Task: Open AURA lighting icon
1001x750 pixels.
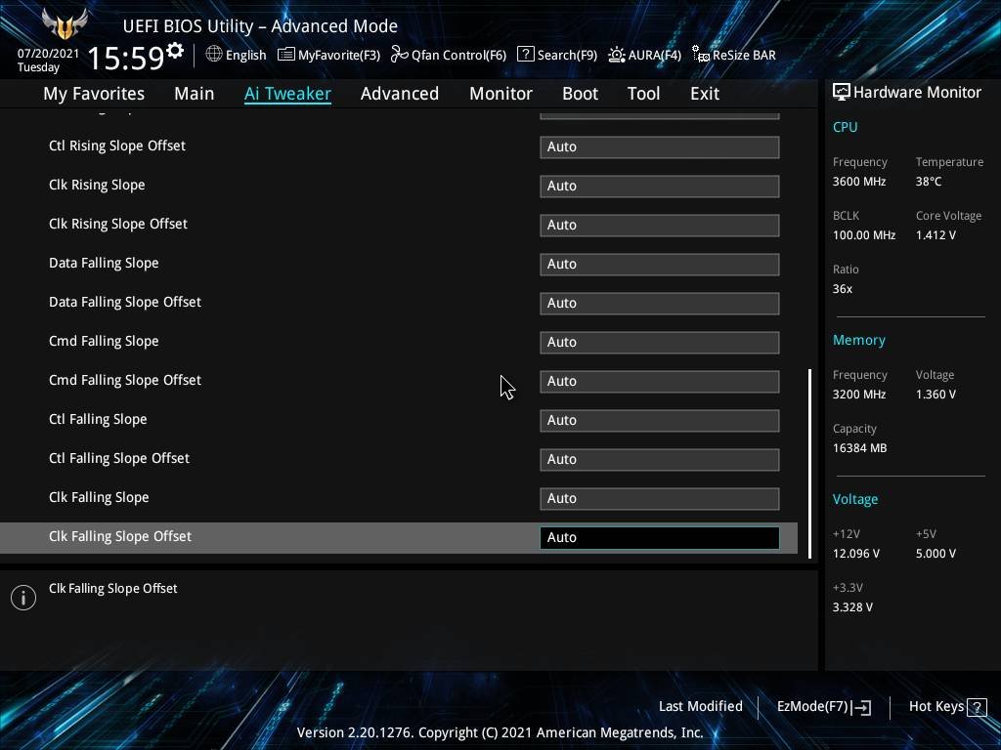Action: (617, 55)
